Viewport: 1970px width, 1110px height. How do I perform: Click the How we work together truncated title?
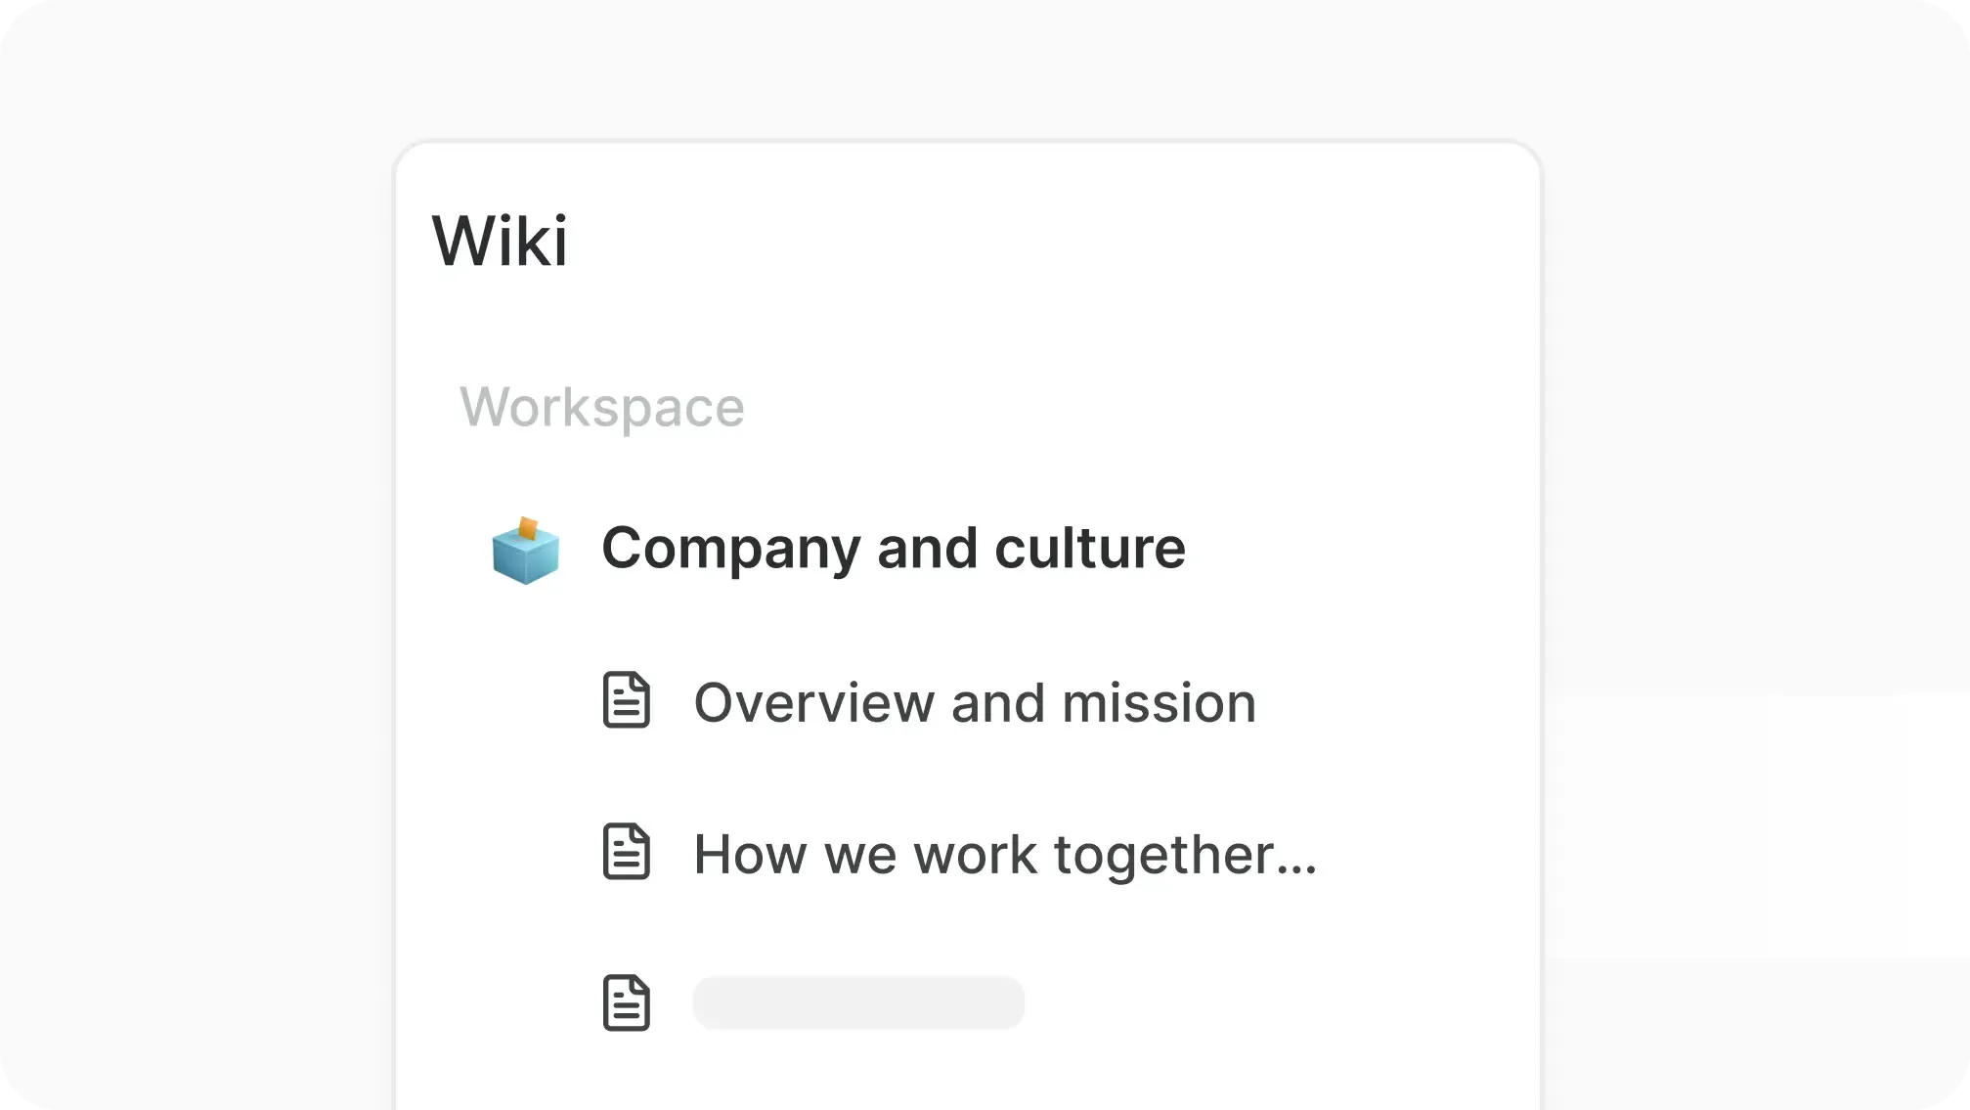pyautogui.click(x=1004, y=853)
